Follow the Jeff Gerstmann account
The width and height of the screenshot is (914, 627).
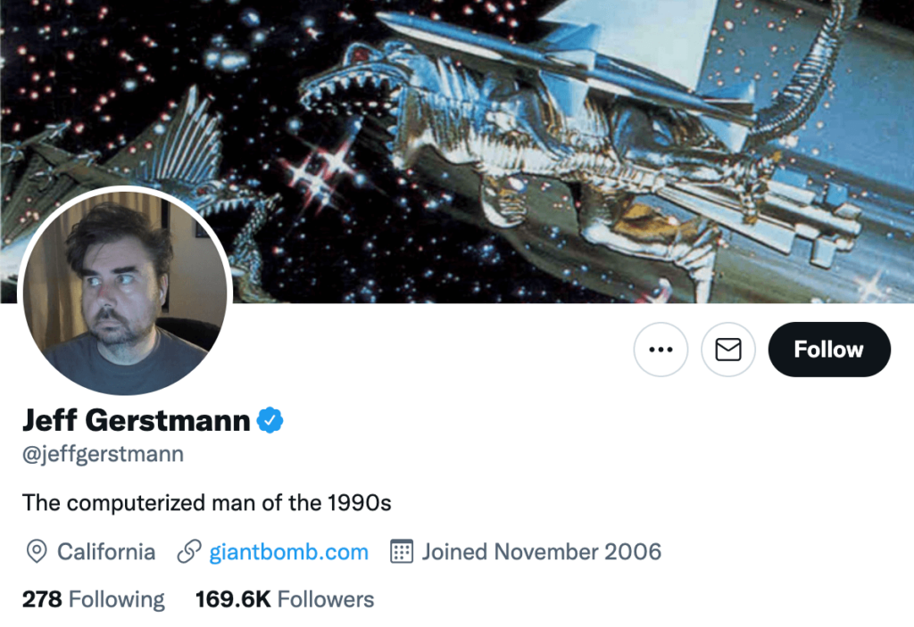[828, 350]
